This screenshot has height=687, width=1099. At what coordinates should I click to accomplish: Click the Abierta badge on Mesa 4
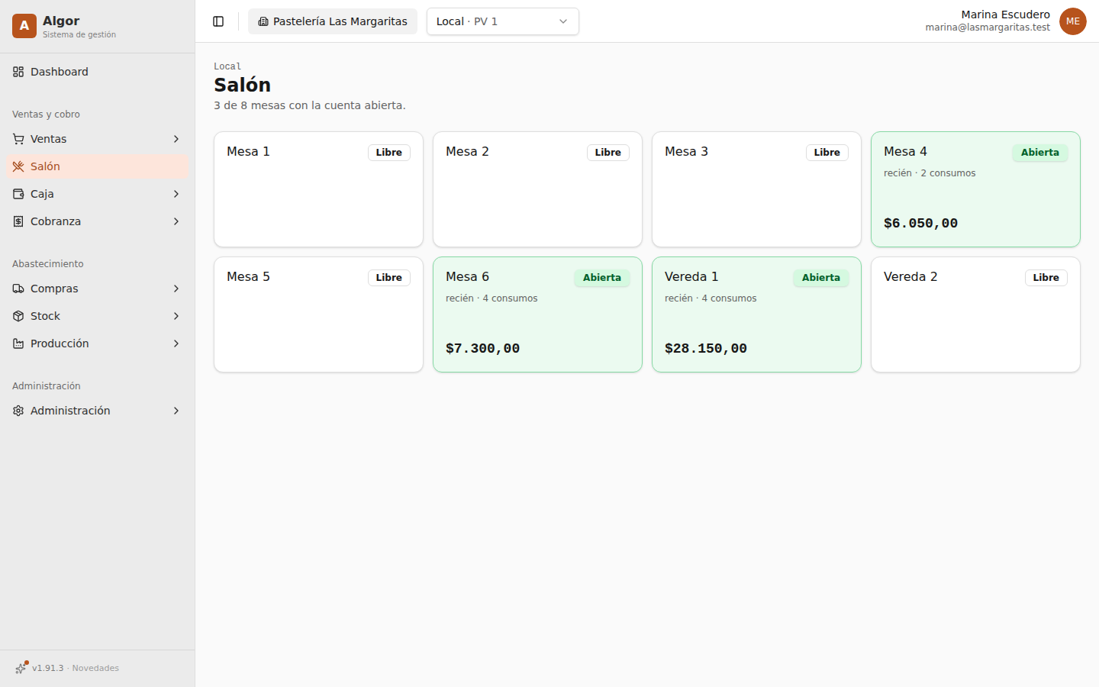[x=1040, y=153]
